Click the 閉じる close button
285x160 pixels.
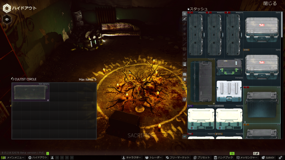pyautogui.click(x=270, y=4)
